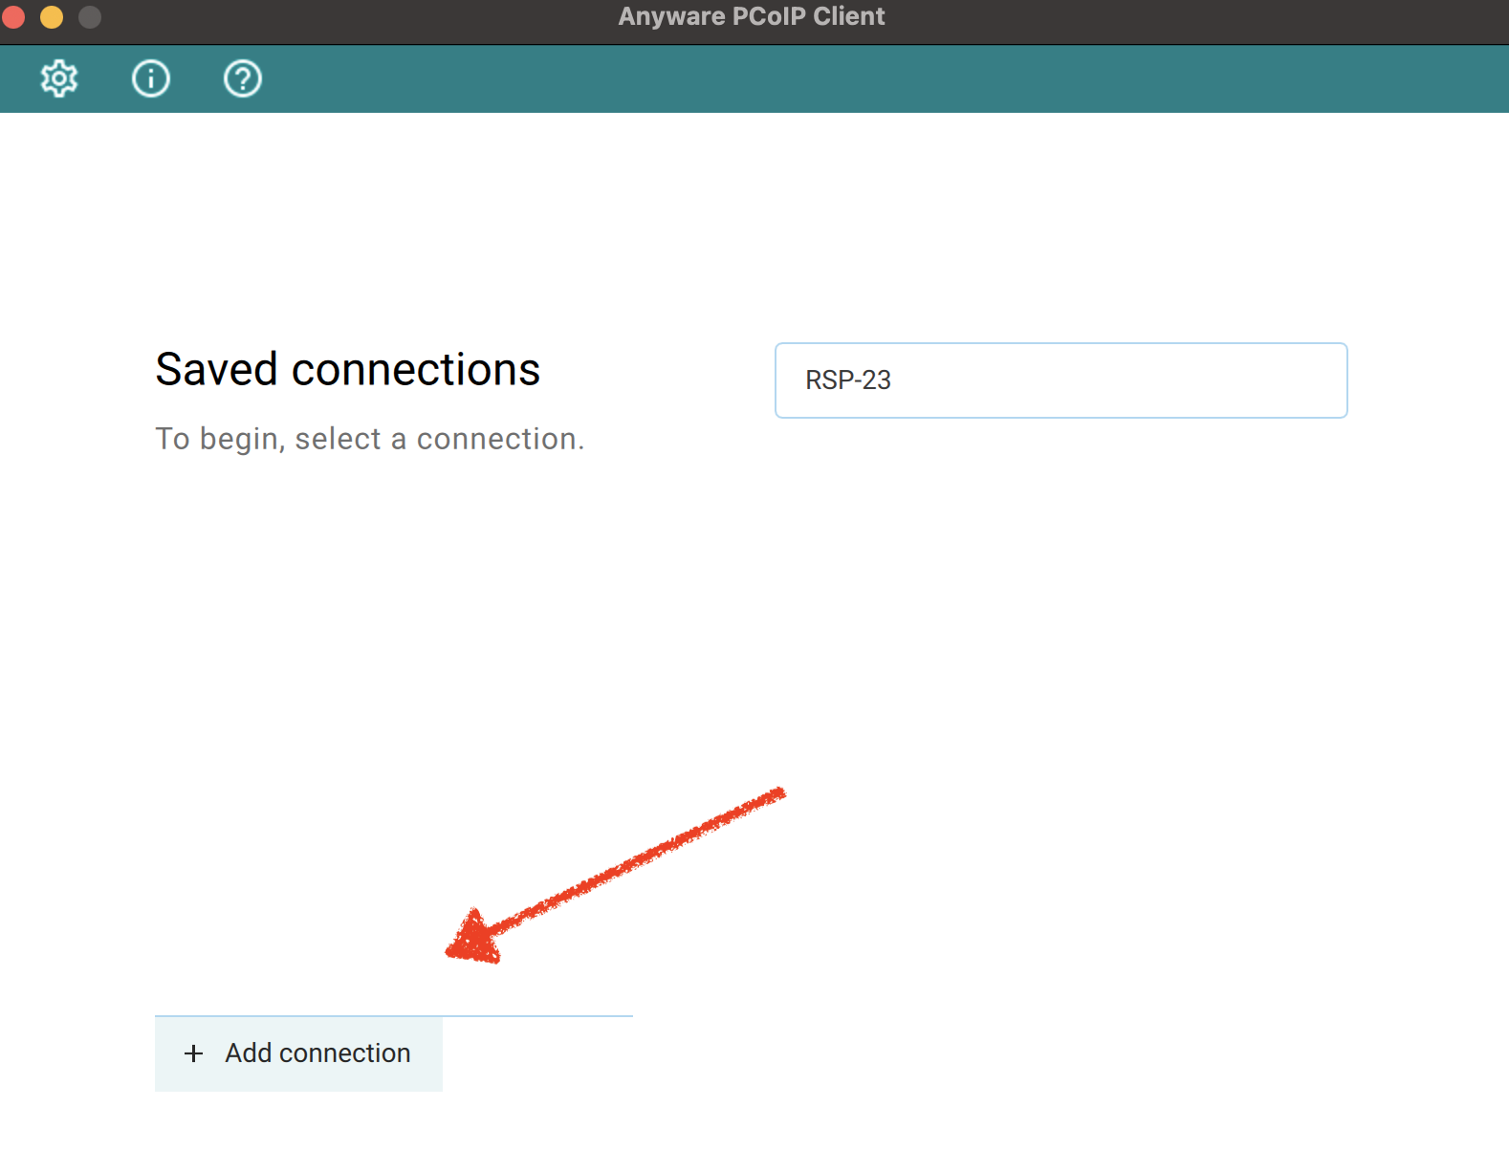Close the Anyware PCoIP Client window
Viewport: 1509px width, 1172px height.
[13, 17]
